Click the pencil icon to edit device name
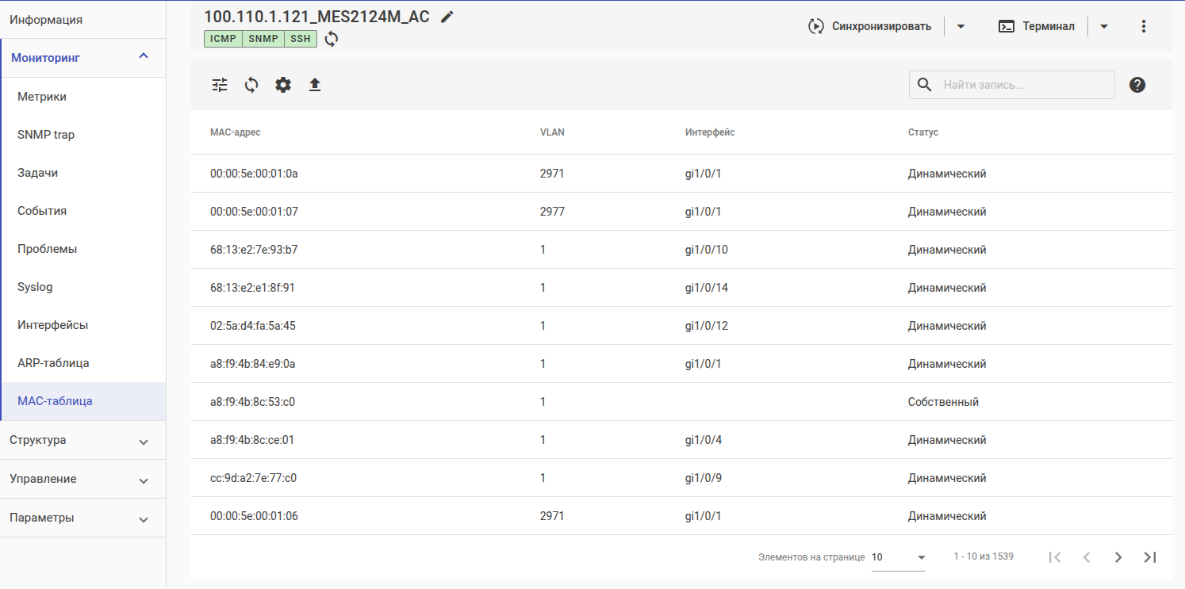 click(x=447, y=17)
